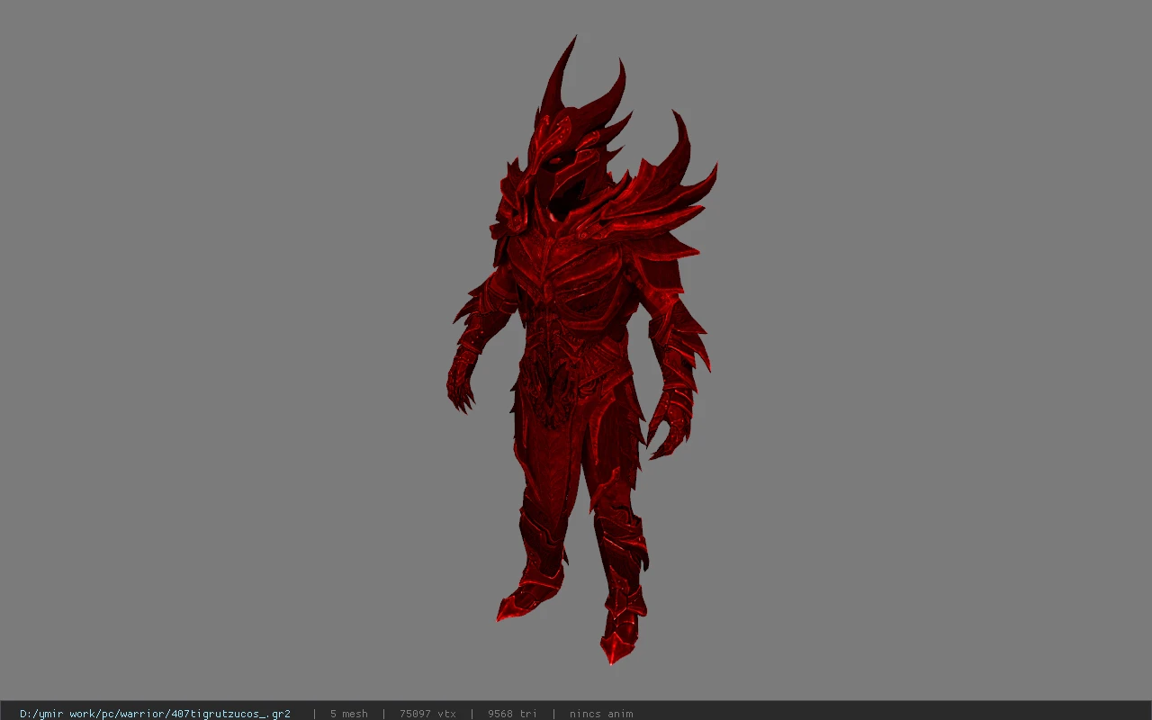Click the '9568 tri' triangle count
Viewport: 1152px width, 720px height.
512,714
